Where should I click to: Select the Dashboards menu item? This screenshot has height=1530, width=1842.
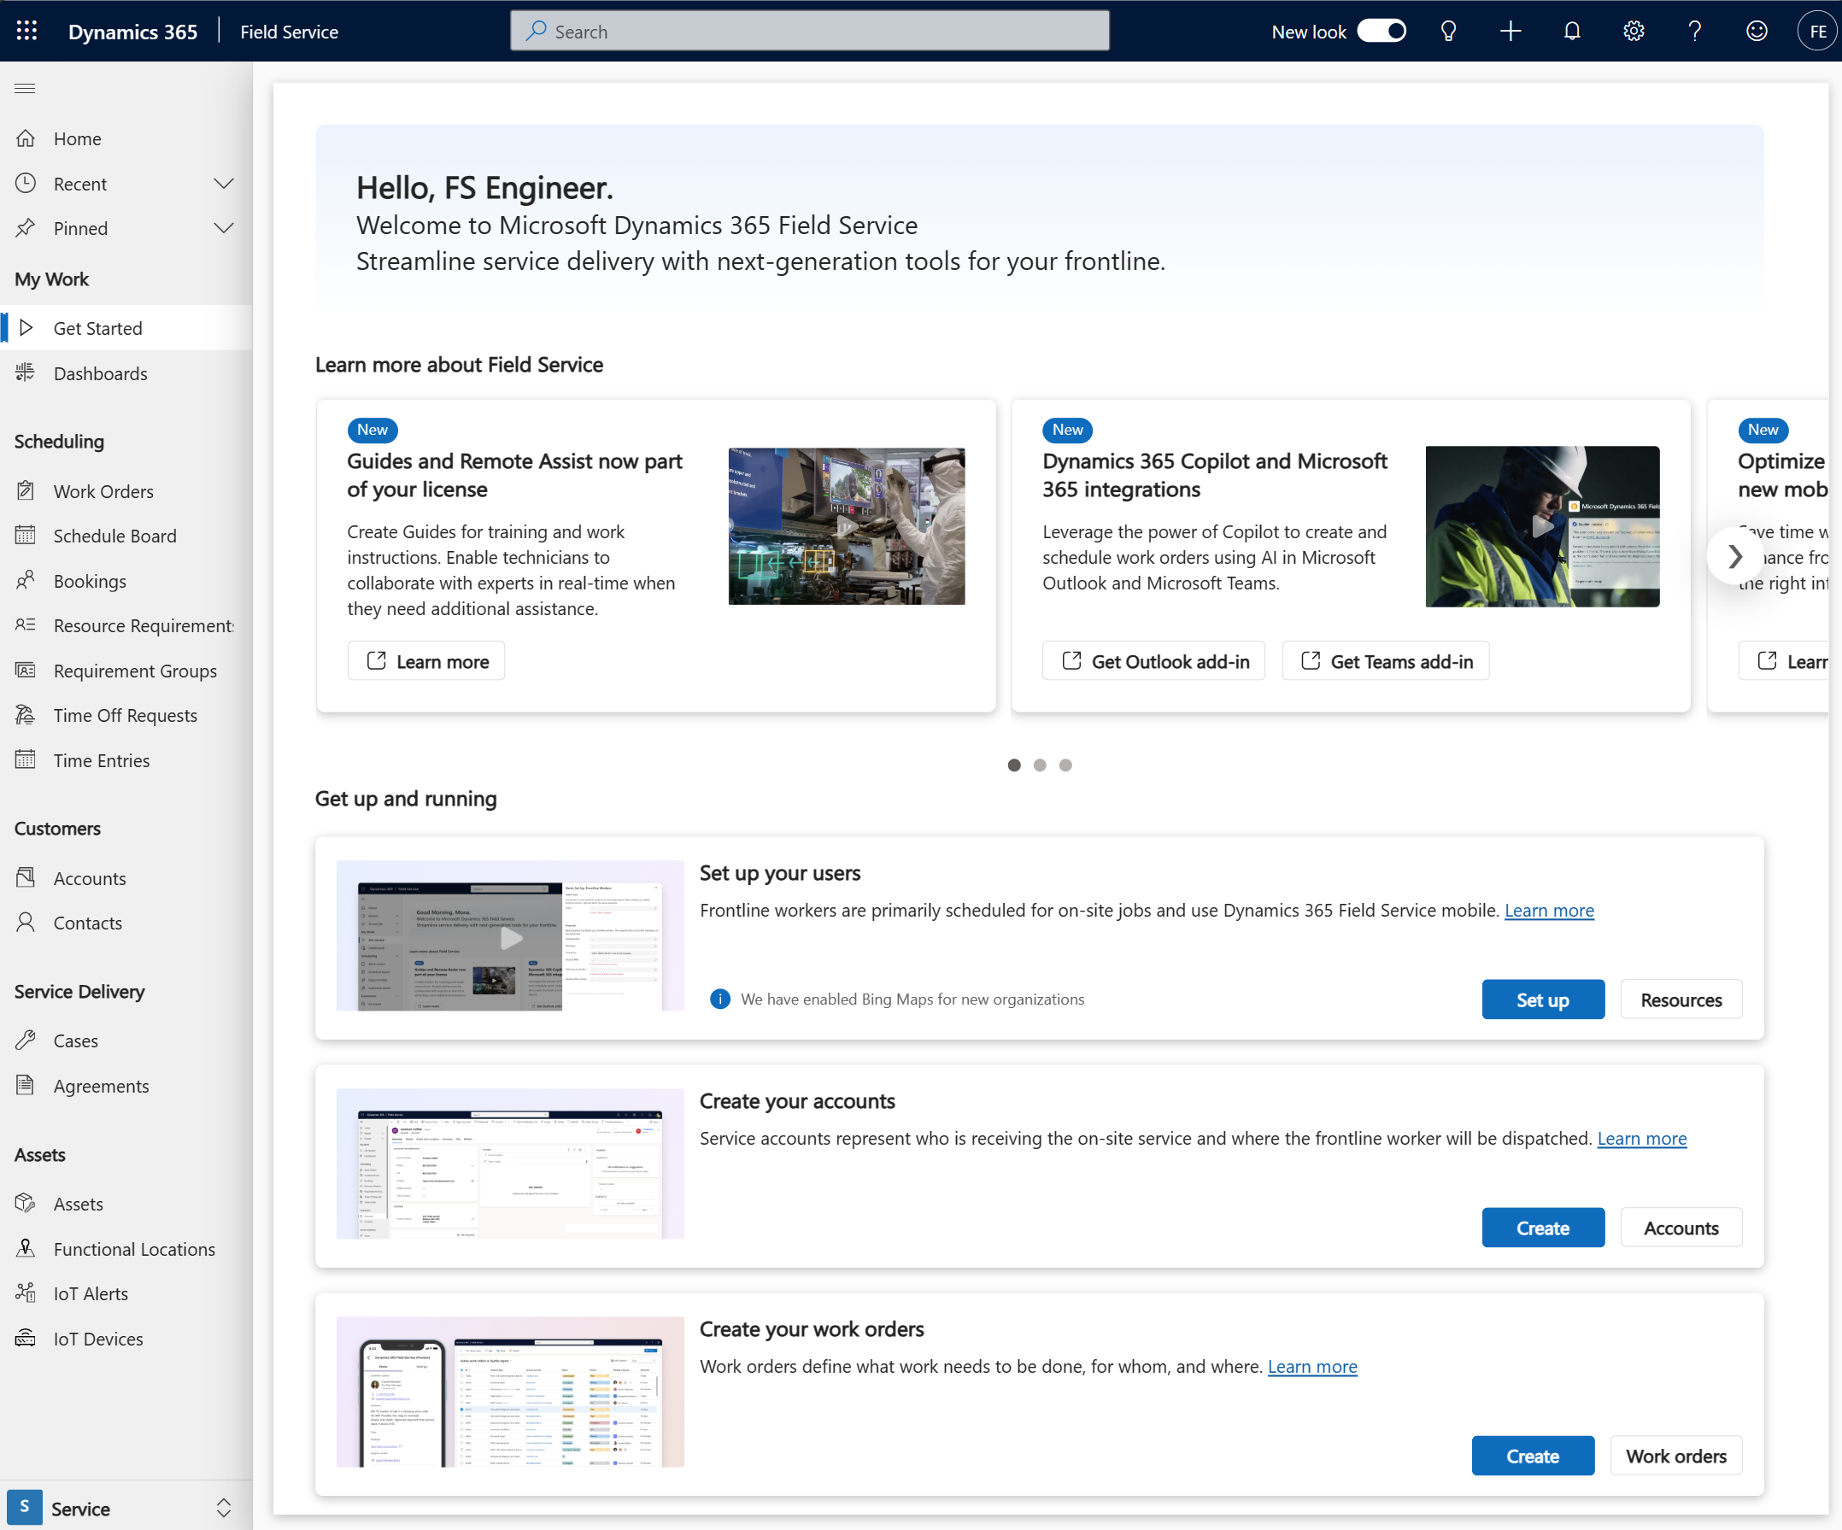coord(99,372)
